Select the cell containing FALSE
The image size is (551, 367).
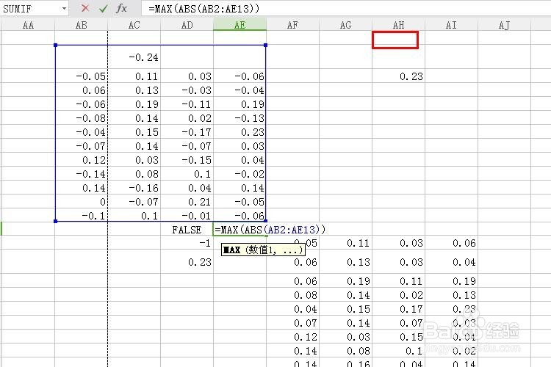187,229
